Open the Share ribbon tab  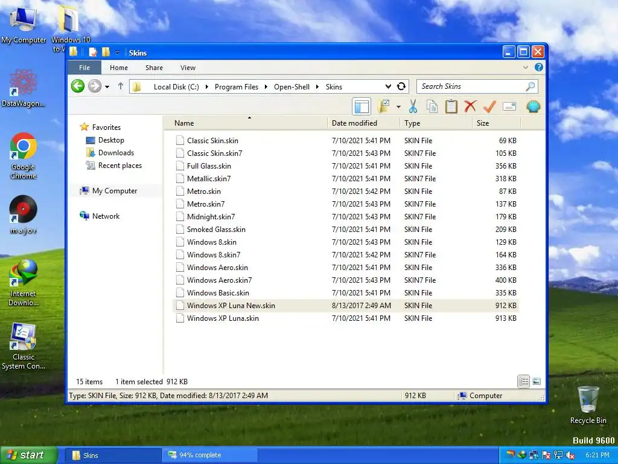(154, 68)
